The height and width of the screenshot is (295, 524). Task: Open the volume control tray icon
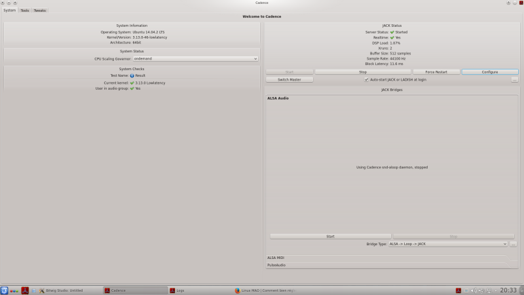[474, 290]
